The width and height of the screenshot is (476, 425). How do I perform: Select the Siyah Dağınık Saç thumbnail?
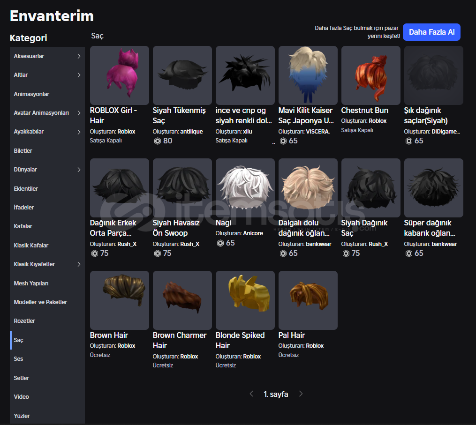coord(370,188)
